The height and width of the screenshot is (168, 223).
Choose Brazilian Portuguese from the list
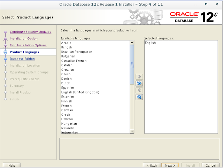[x=95, y=52]
